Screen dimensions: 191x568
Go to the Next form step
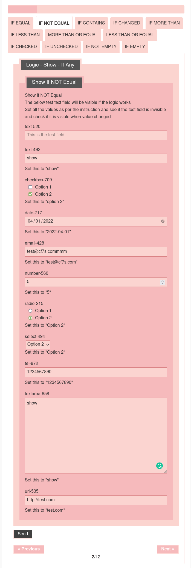pos(167,549)
